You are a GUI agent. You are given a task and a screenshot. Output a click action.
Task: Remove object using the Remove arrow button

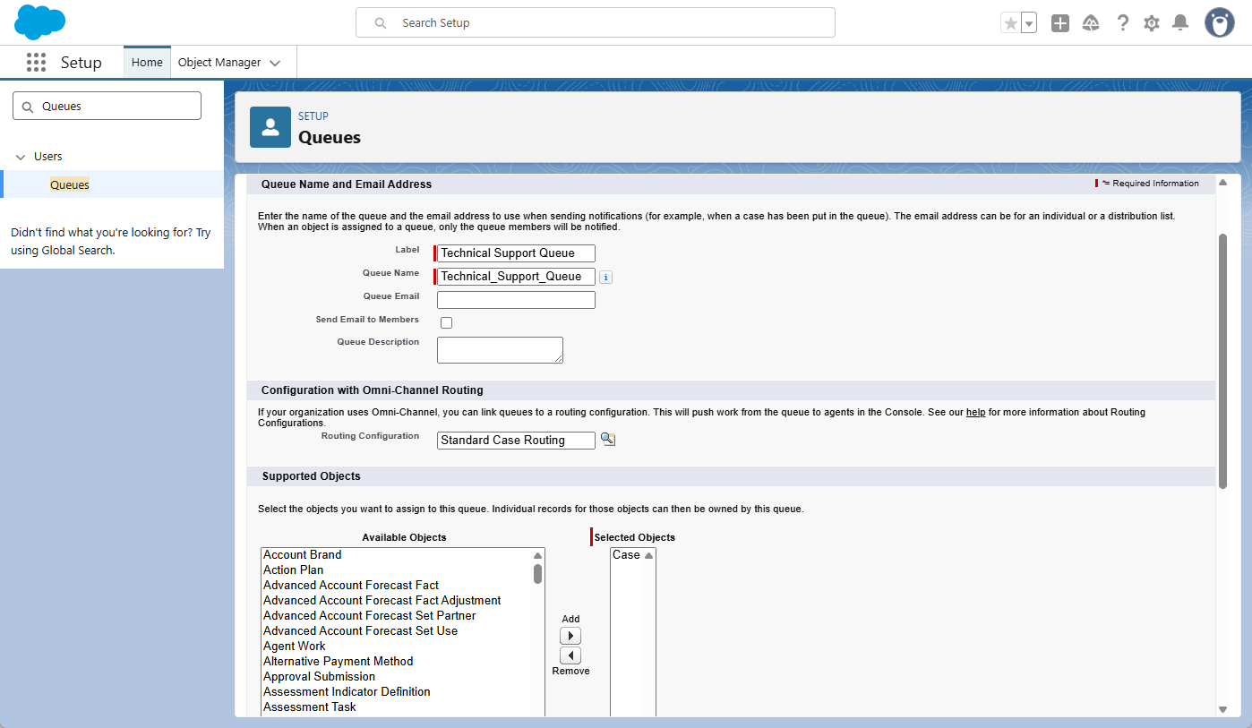(570, 655)
